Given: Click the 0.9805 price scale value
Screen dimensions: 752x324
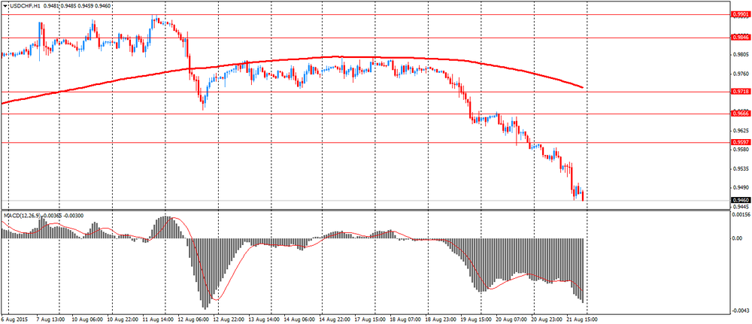Looking at the screenshot, I should pyautogui.click(x=741, y=55).
